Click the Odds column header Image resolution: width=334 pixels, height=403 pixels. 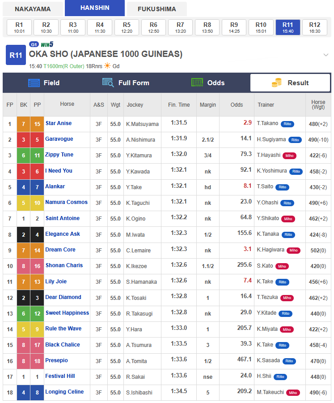coord(237,104)
